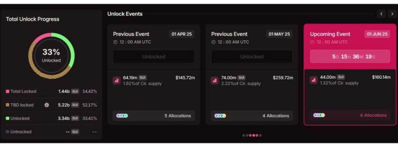Click the 33% Unlocked progress donut chart
Viewport: 398px width, 148px height.
point(51,56)
